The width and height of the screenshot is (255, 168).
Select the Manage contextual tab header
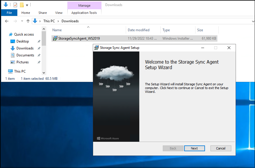84,5
